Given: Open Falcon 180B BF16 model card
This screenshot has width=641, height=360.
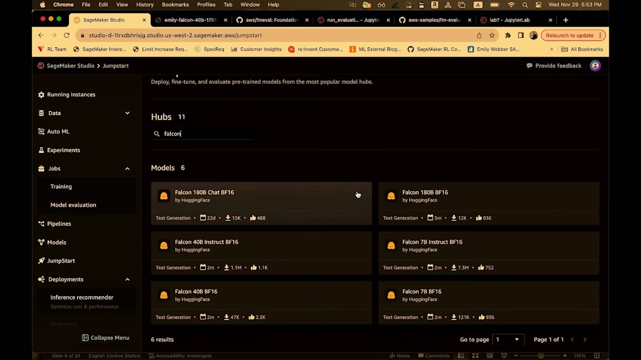Looking at the screenshot, I should click(489, 203).
